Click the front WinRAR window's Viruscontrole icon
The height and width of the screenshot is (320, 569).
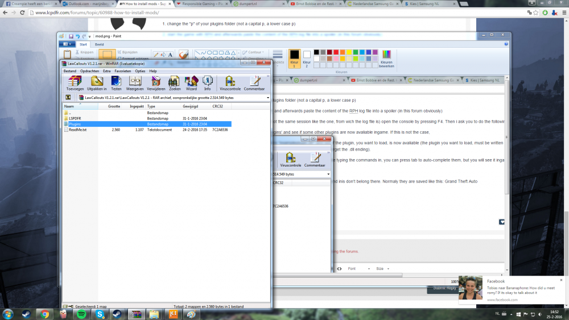click(x=230, y=83)
